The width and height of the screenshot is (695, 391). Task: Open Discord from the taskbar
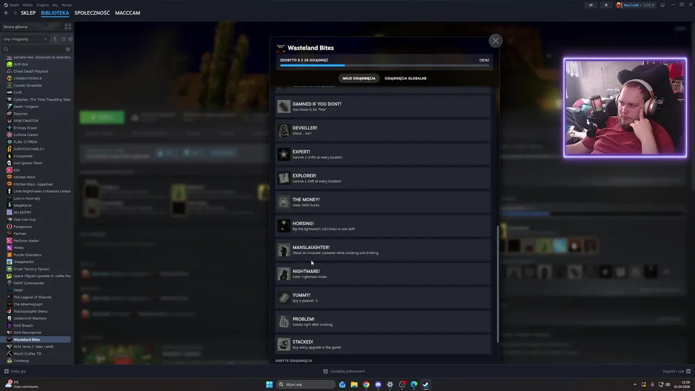378,384
